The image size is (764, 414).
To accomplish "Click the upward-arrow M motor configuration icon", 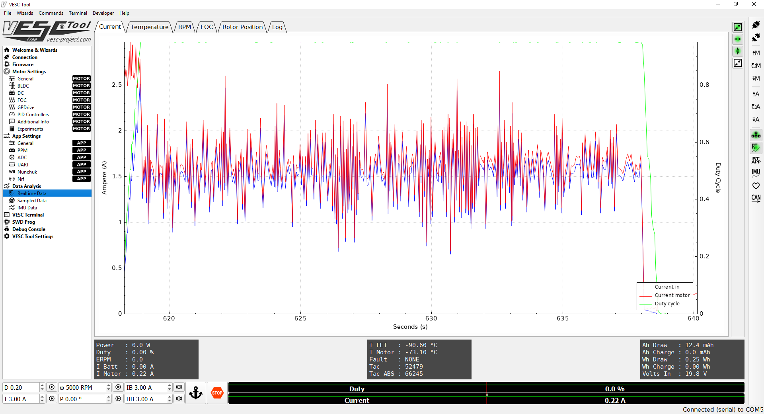I will point(756,53).
